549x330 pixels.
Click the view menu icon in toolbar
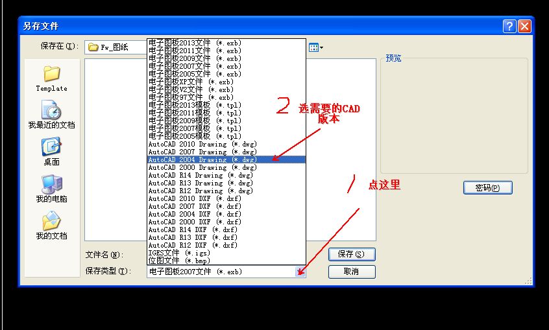315,47
